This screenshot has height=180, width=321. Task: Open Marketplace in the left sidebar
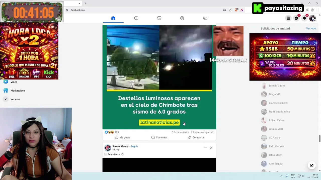pyautogui.click(x=18, y=90)
